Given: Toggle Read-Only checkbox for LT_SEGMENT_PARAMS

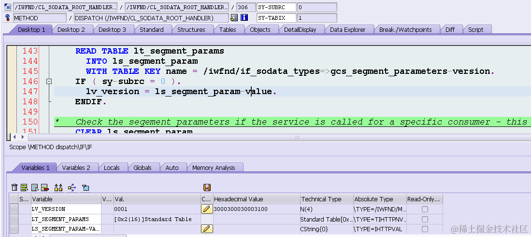Looking at the screenshot, I should pyautogui.click(x=424, y=219).
